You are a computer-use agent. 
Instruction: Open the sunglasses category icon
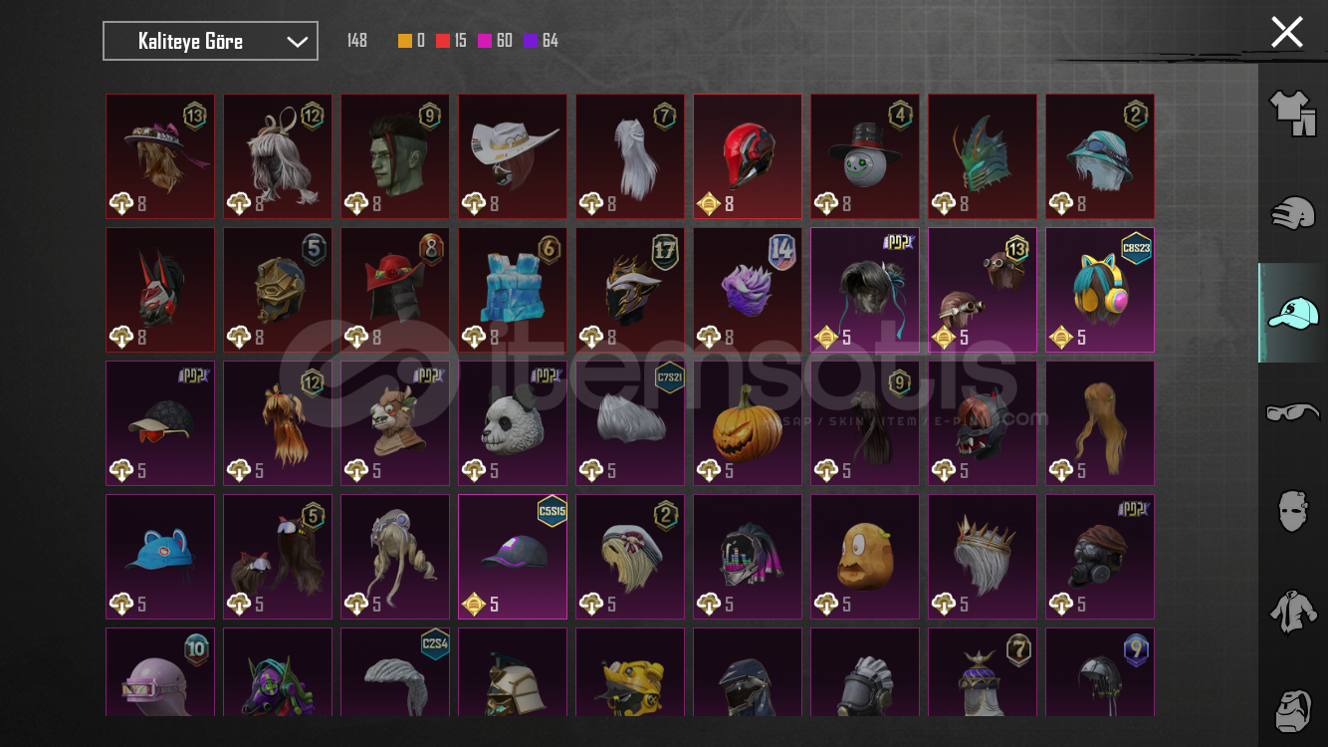pyautogui.click(x=1292, y=411)
